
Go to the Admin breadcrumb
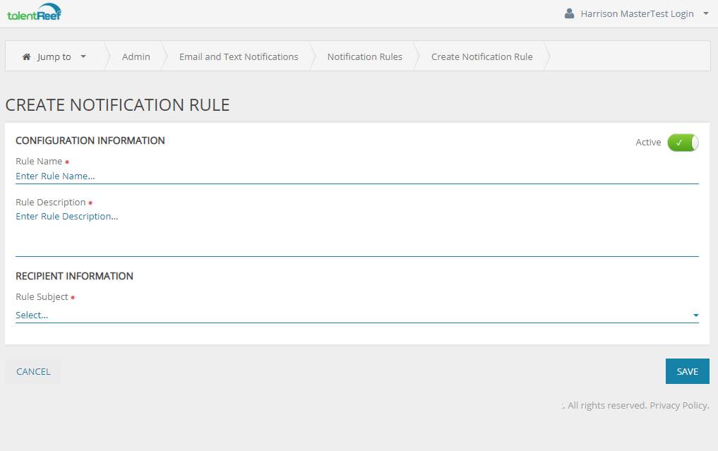[x=136, y=56]
